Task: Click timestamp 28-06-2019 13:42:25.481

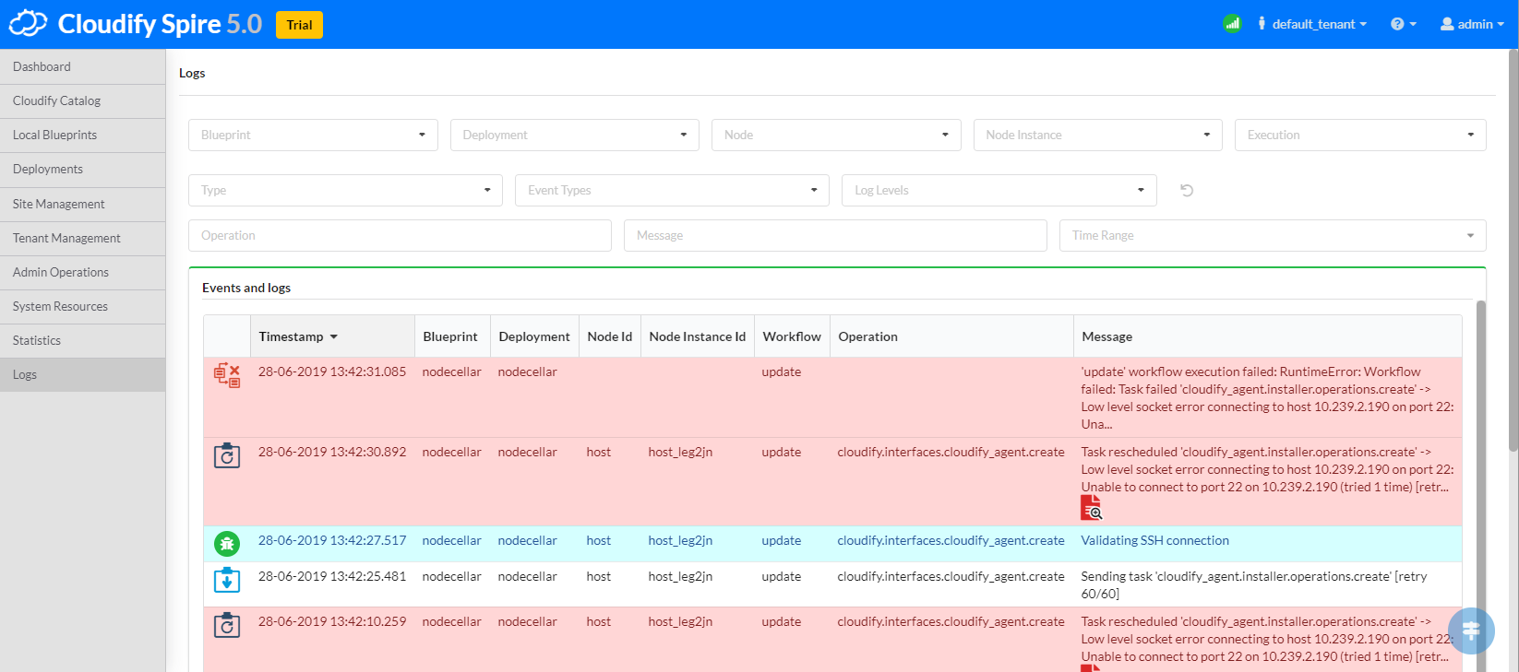Action: coord(332,576)
